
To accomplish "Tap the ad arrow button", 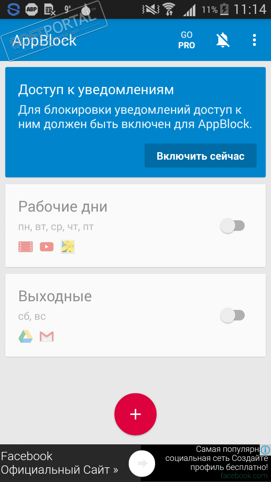I will (x=142, y=464).
